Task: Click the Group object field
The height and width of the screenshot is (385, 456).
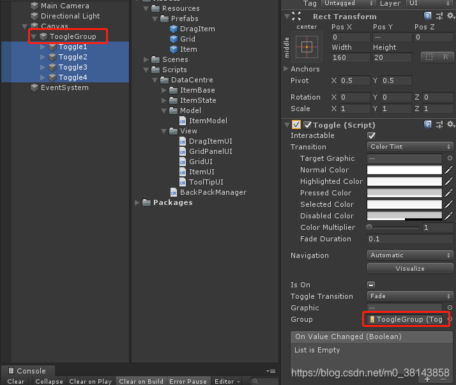Action: [404, 319]
